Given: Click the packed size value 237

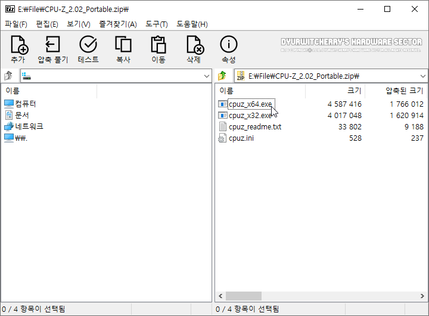Looking at the screenshot, I should (x=417, y=138).
